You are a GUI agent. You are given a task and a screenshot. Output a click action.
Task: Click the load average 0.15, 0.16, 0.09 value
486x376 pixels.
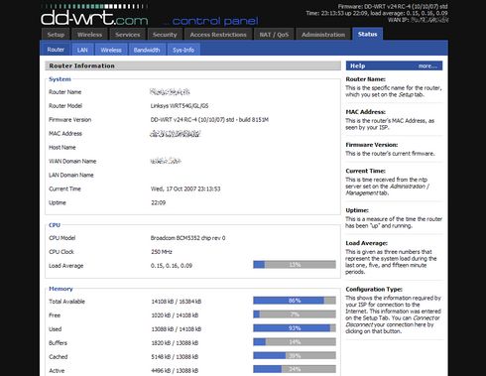pos(172,266)
